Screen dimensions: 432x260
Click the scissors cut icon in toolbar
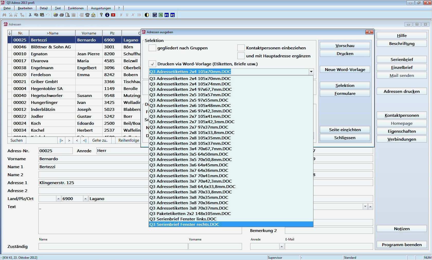30,15
